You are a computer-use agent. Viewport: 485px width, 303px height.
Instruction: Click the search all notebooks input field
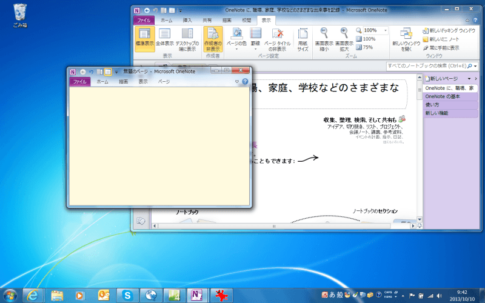coord(427,66)
